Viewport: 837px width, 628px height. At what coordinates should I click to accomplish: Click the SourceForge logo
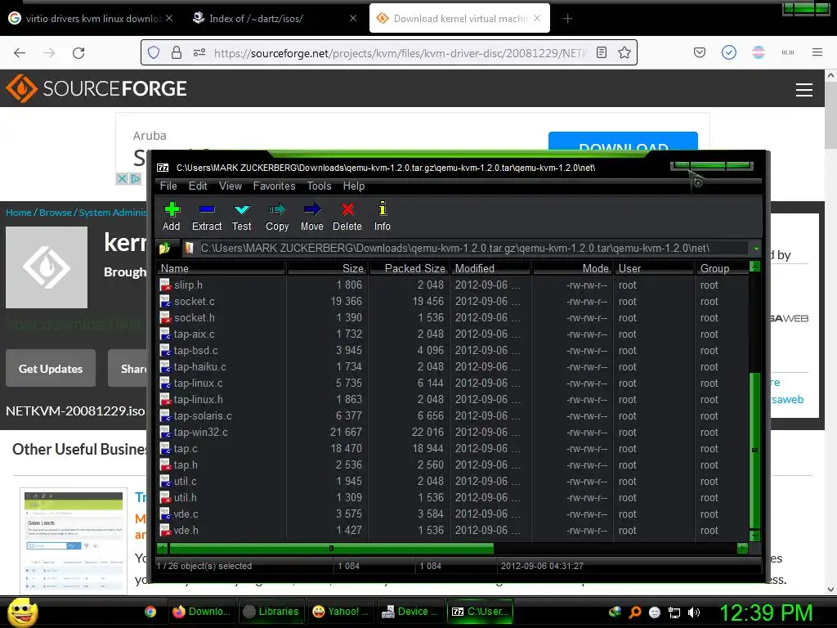[96, 88]
